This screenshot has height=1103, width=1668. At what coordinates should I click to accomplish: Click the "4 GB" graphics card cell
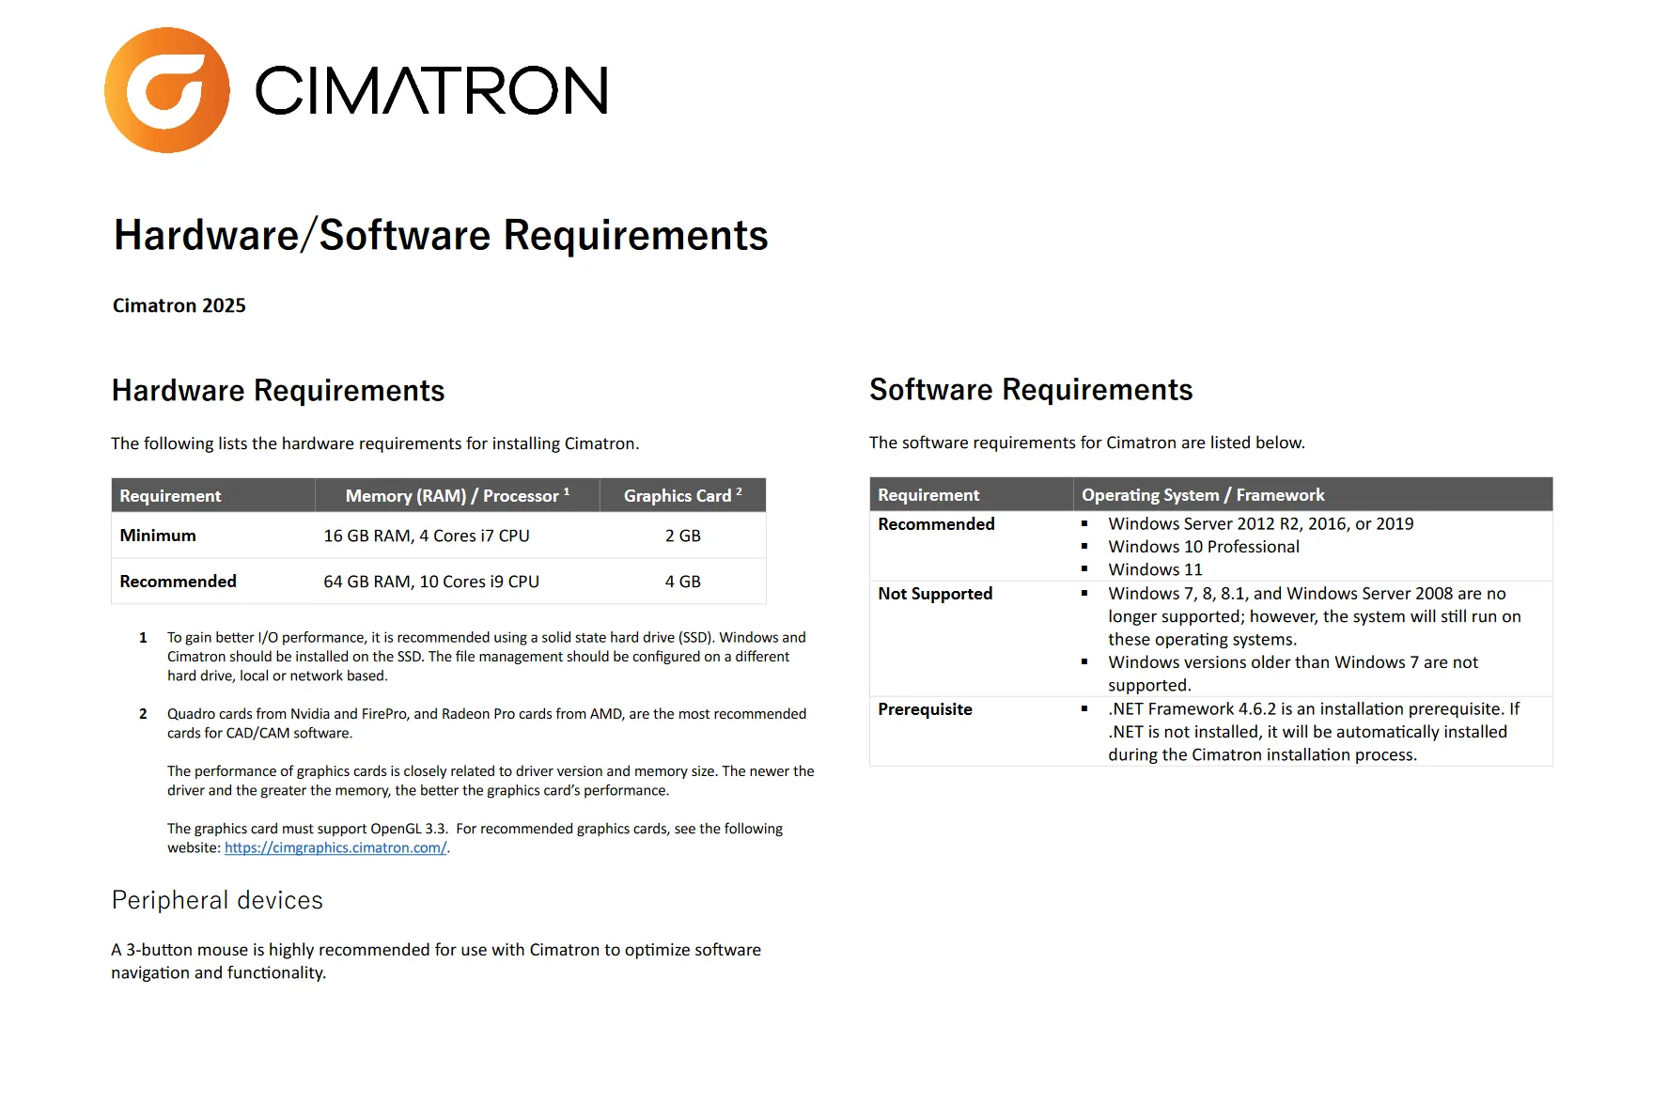tap(683, 582)
